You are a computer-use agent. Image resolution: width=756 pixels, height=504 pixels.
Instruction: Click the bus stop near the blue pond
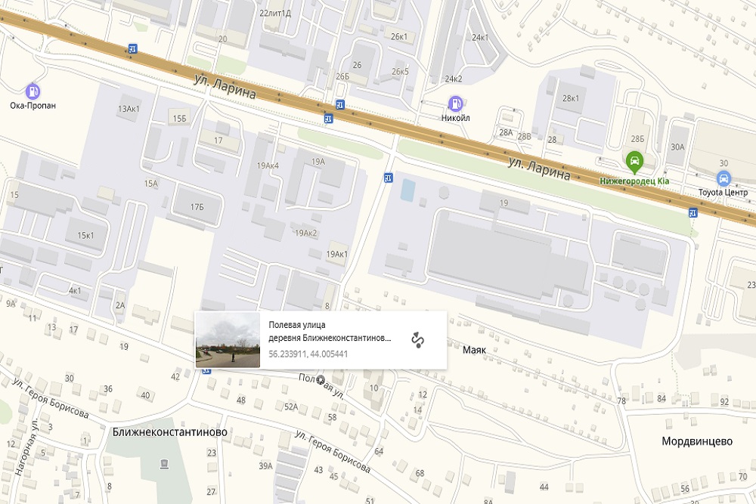click(388, 178)
